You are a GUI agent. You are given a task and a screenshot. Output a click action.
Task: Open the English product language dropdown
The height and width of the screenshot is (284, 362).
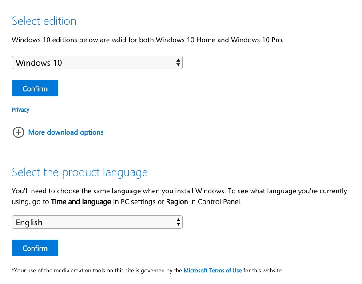(97, 222)
